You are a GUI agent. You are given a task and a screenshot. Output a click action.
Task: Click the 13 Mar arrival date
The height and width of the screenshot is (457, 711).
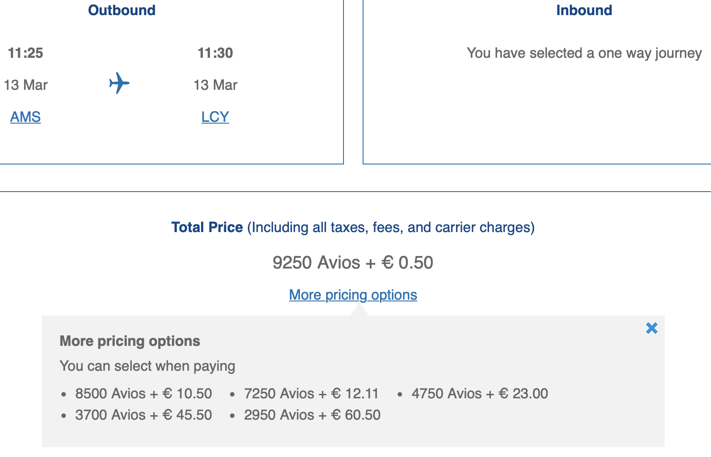click(215, 85)
